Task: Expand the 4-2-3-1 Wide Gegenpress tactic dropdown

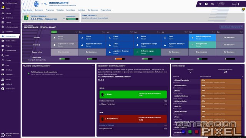Action: (x=64, y=19)
